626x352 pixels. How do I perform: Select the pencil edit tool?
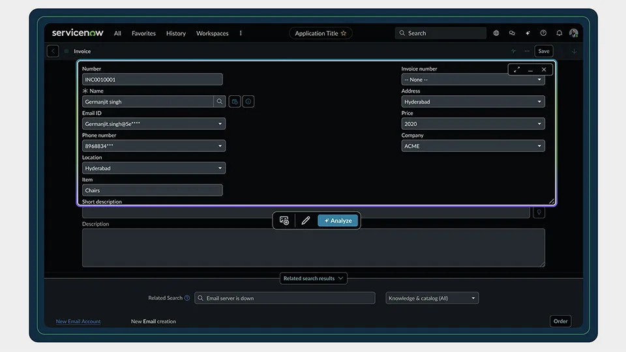coord(306,220)
